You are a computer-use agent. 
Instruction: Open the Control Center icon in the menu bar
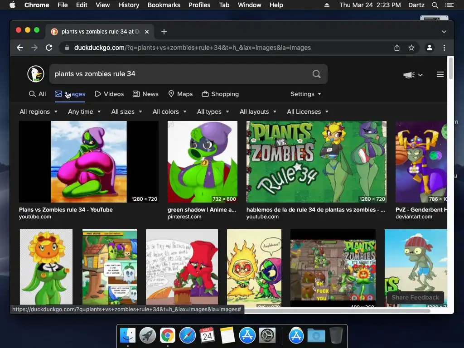tap(449, 5)
